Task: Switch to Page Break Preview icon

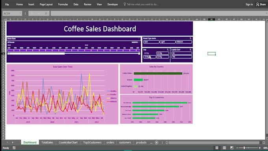Action: click(x=232, y=148)
